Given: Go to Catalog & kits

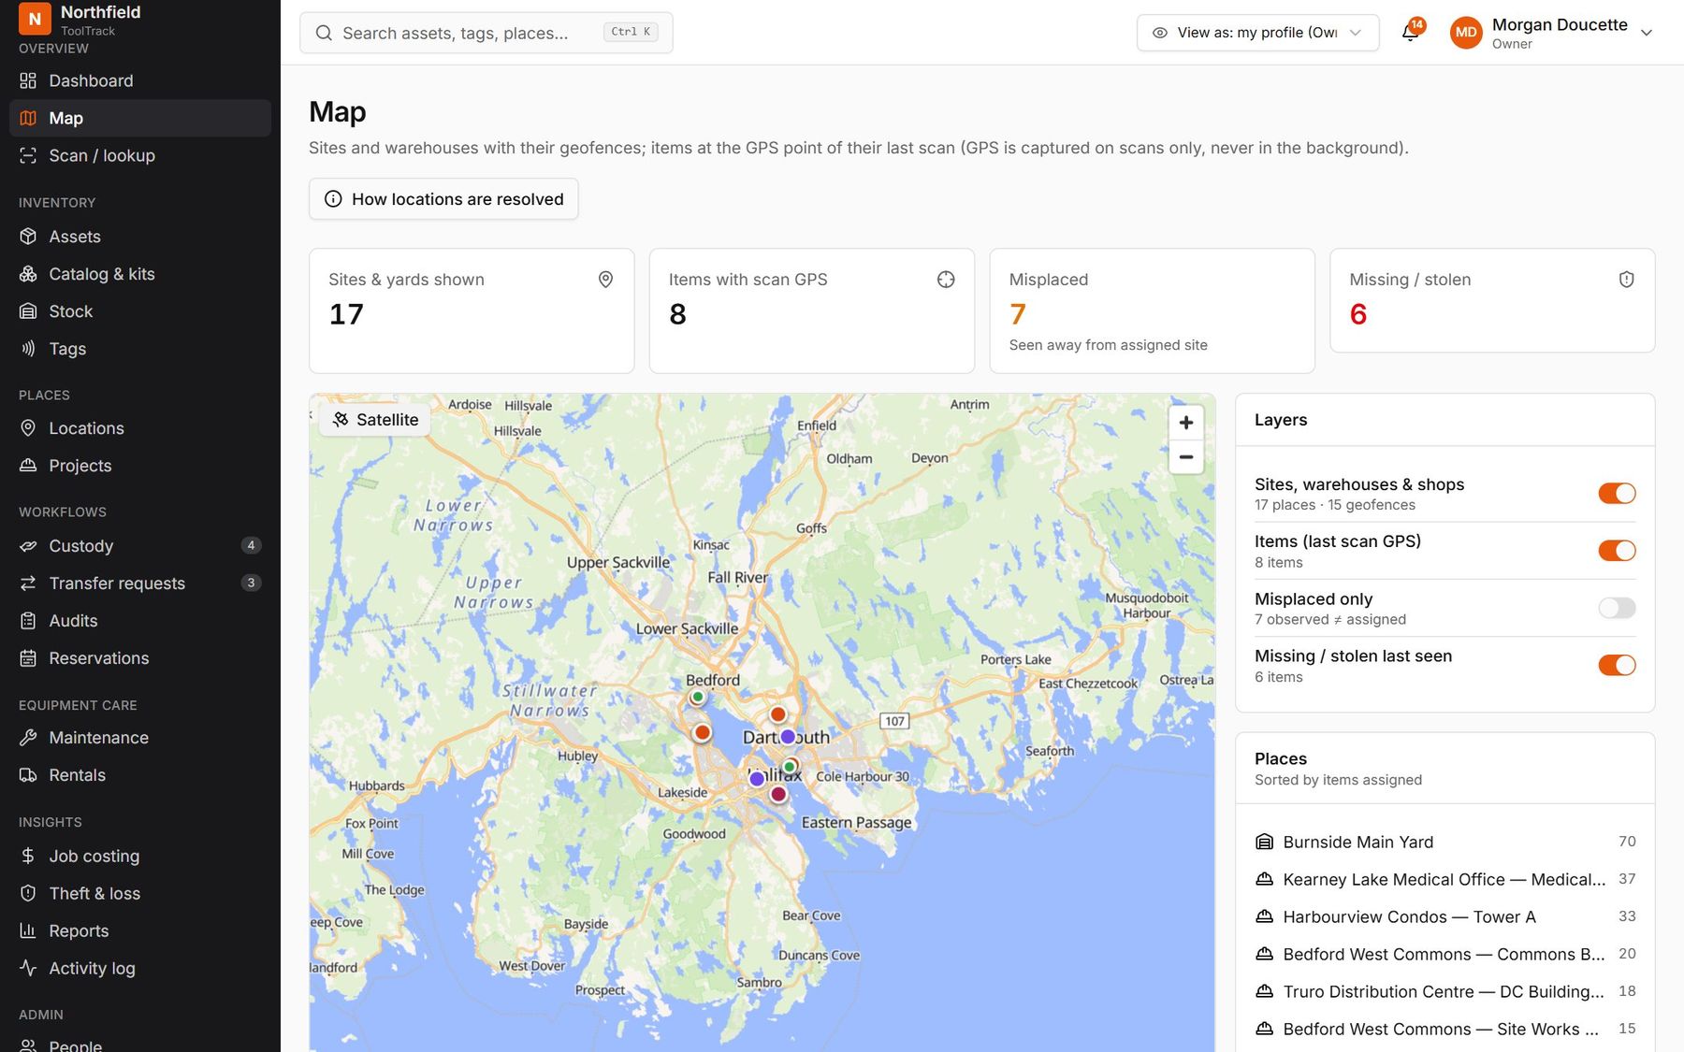Looking at the screenshot, I should (140, 274).
